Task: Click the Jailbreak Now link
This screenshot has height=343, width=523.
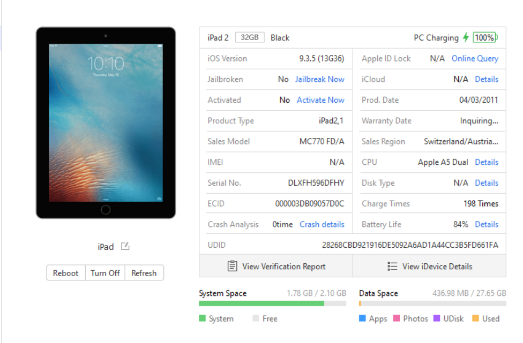Action: pos(319,79)
